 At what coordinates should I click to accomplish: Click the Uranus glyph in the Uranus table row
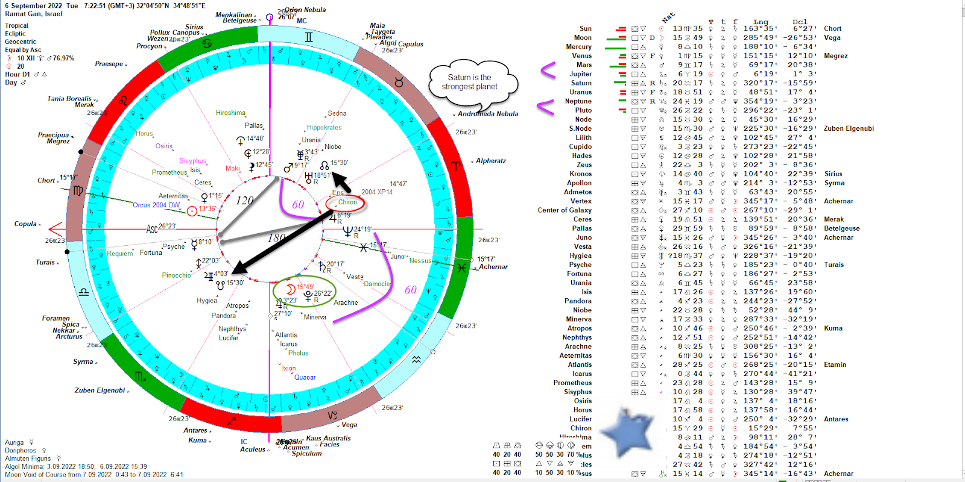click(x=662, y=92)
